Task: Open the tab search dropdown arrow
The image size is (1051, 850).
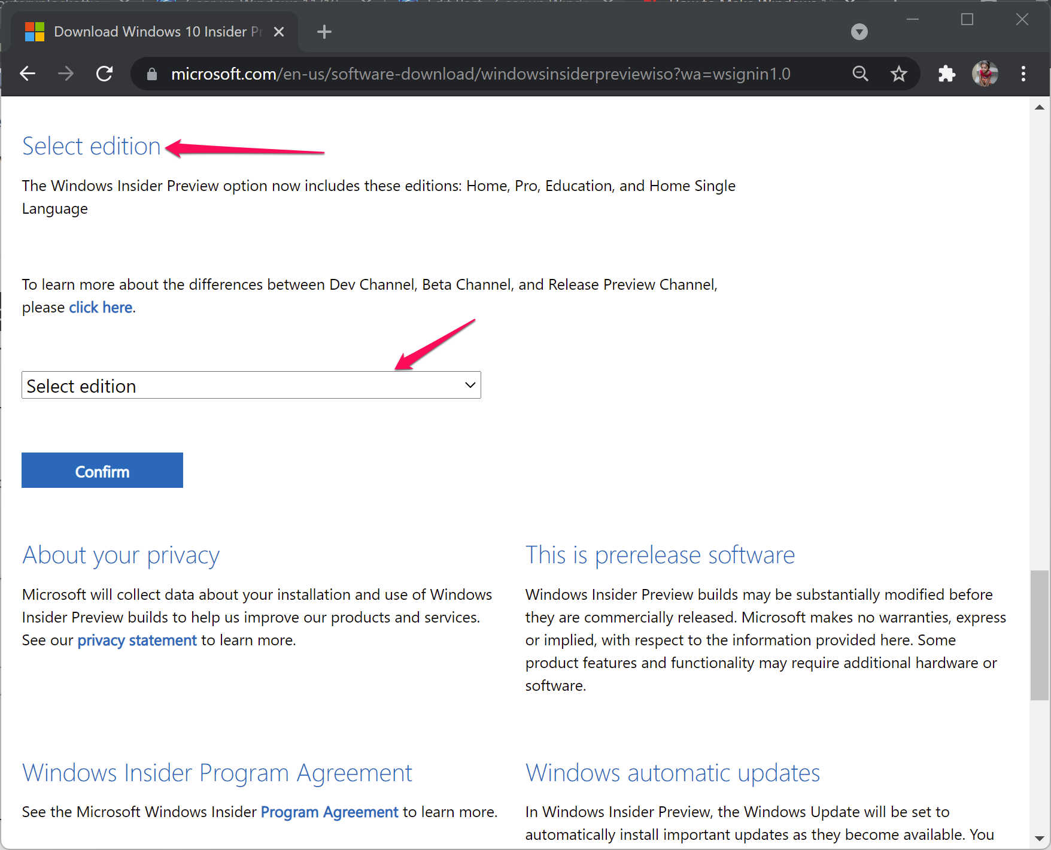Action: tap(859, 32)
